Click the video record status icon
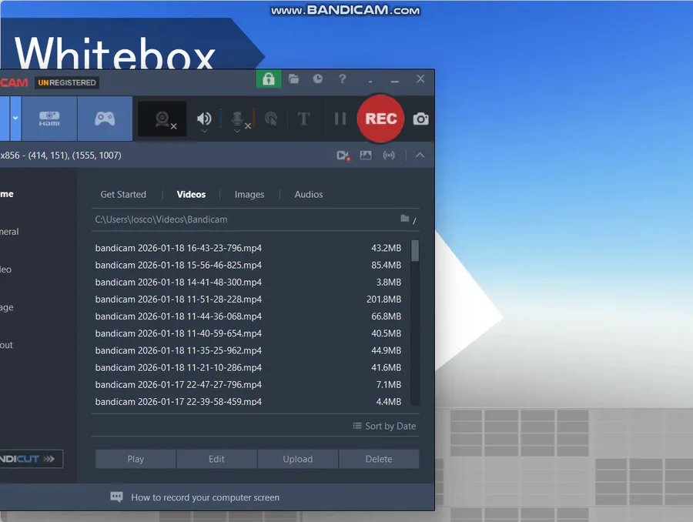Image resolution: width=693 pixels, height=522 pixels. point(343,156)
